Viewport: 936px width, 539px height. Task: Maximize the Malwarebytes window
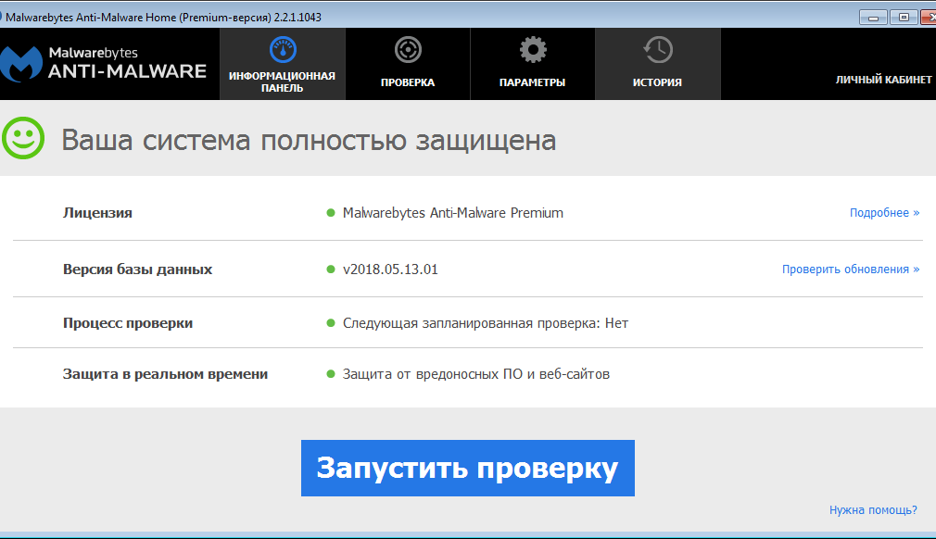click(x=904, y=18)
